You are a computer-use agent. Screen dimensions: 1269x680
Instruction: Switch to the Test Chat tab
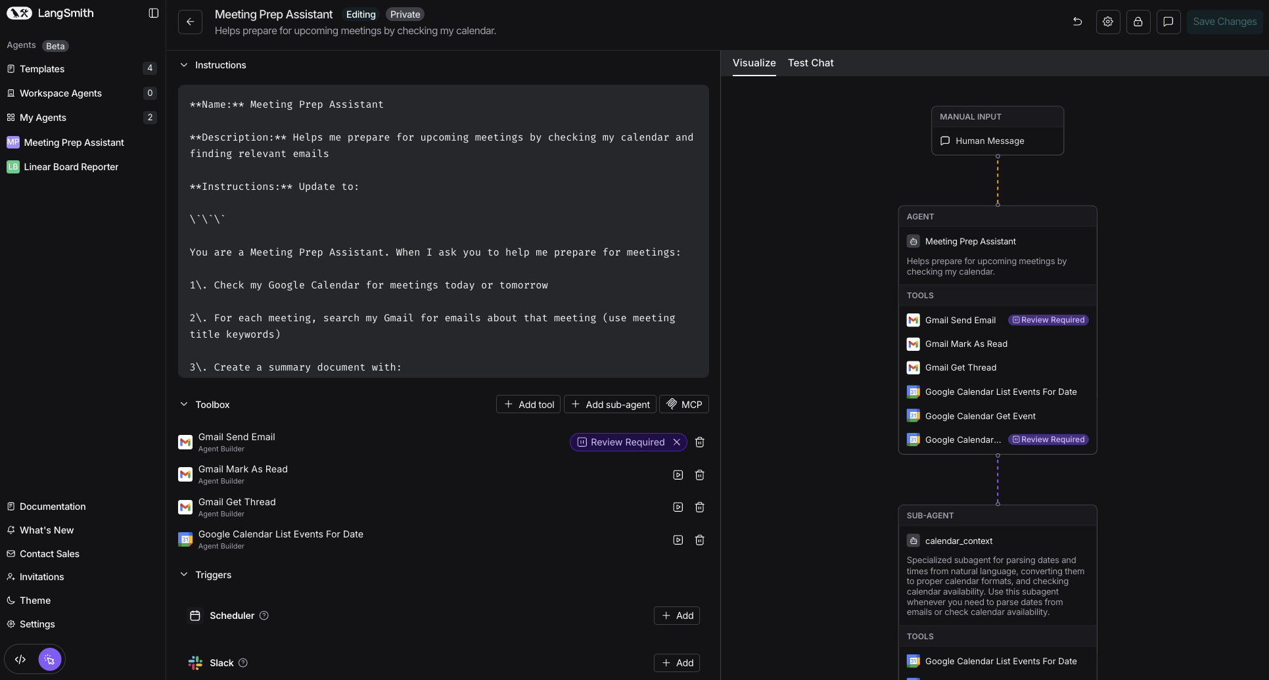810,63
